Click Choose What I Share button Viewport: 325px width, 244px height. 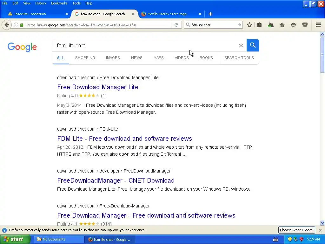[x=296, y=230]
